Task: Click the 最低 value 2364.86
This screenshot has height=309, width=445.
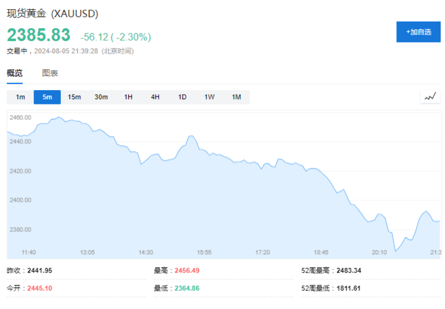Action: click(186, 287)
